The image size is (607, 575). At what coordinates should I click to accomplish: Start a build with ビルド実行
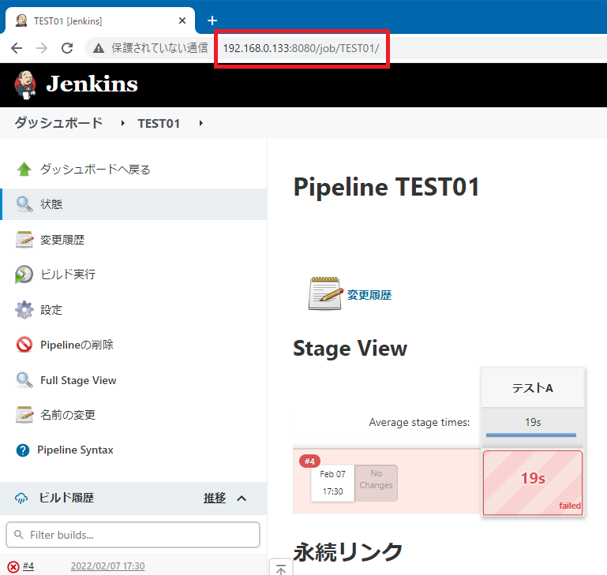68,274
